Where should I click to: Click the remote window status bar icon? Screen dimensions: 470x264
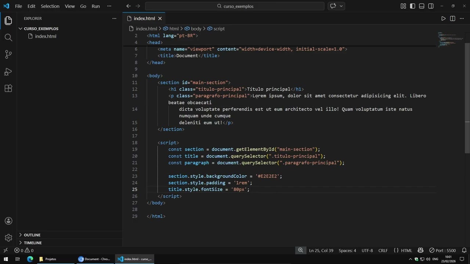click(x=6, y=250)
